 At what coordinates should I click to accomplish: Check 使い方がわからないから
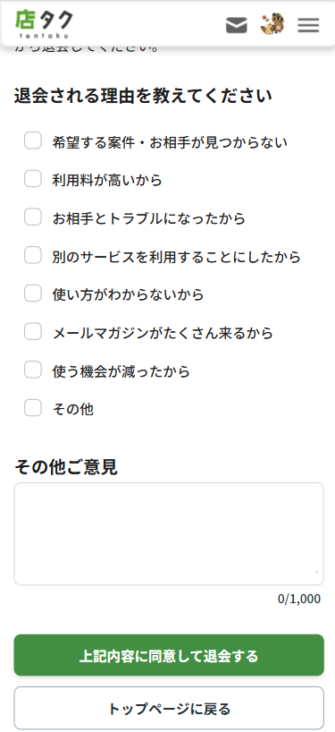pyautogui.click(x=33, y=294)
